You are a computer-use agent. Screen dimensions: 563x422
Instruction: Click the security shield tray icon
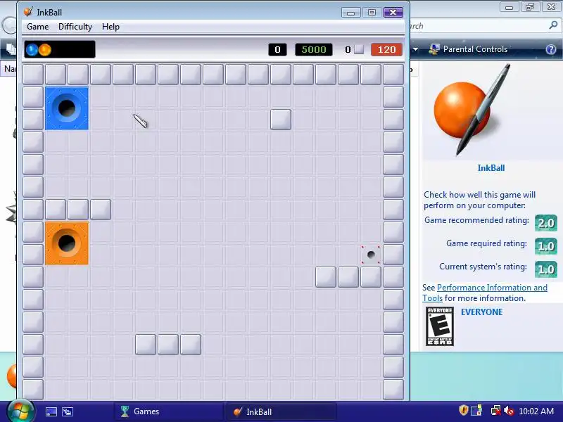click(x=464, y=410)
